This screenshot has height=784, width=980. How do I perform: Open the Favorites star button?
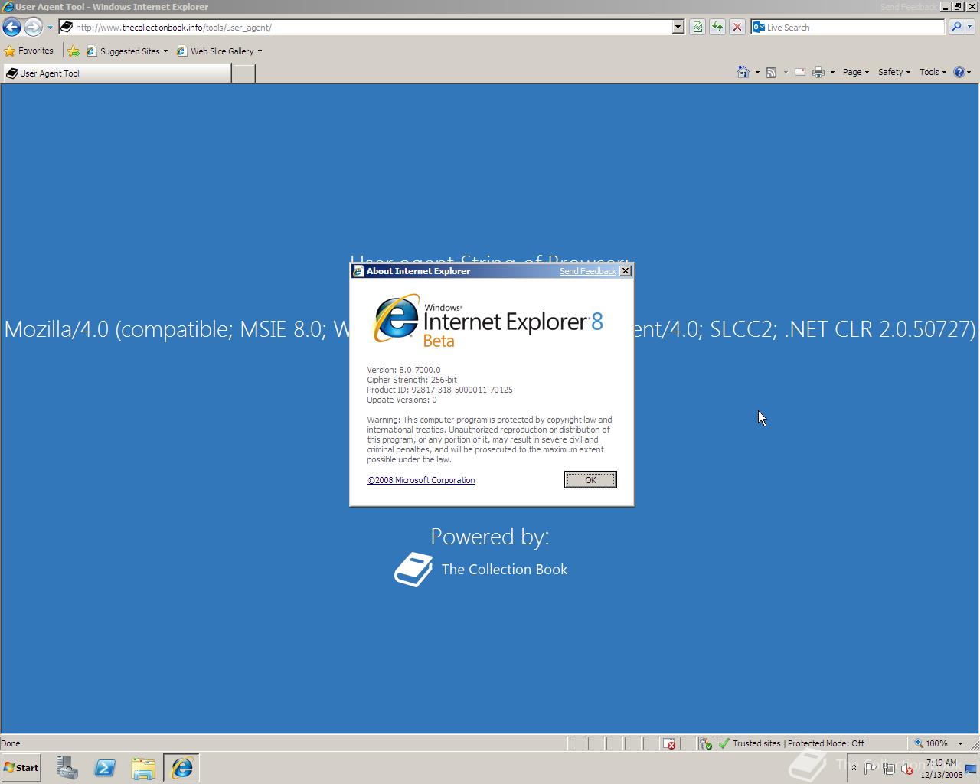29,51
